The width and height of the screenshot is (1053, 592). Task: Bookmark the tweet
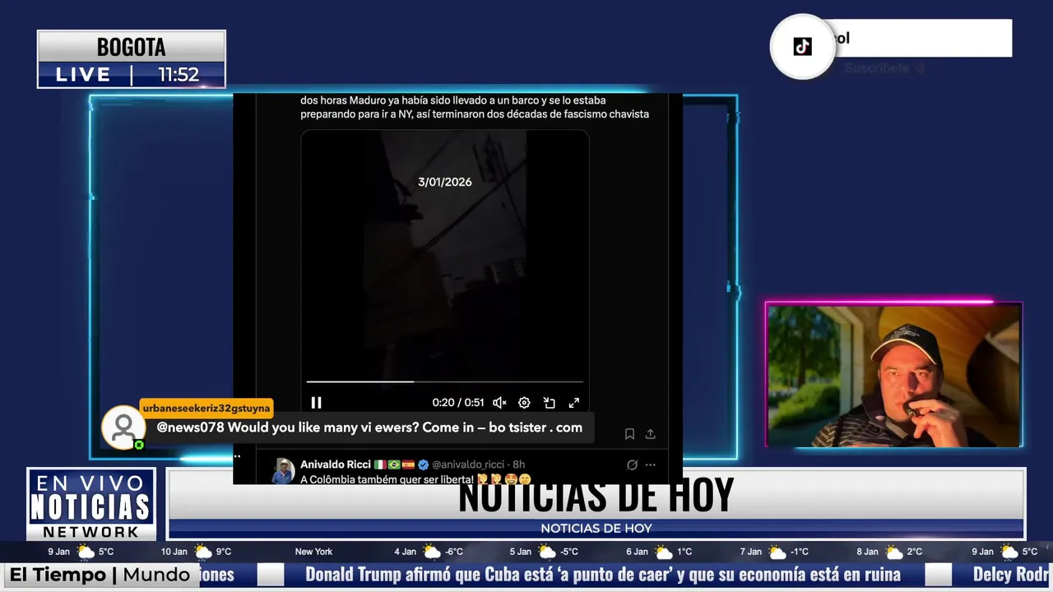click(x=629, y=433)
